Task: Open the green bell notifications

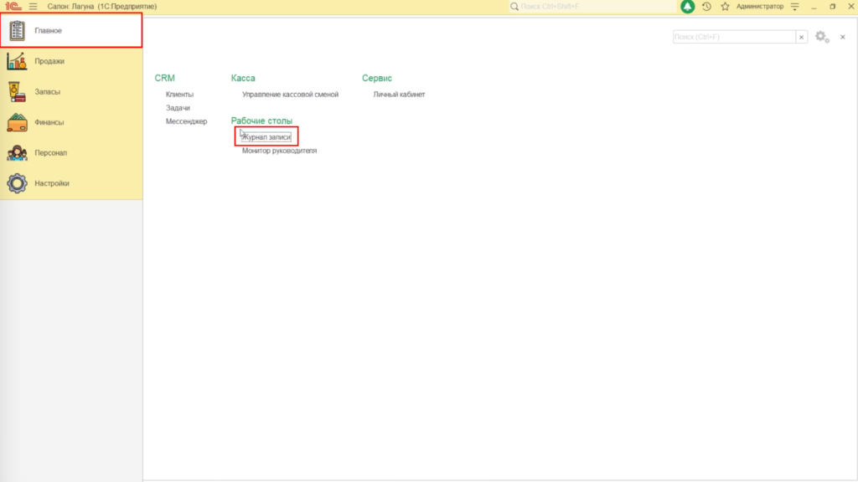Action: [x=687, y=7]
